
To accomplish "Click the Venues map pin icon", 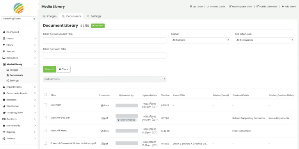I will pyautogui.click(x=4, y=52).
